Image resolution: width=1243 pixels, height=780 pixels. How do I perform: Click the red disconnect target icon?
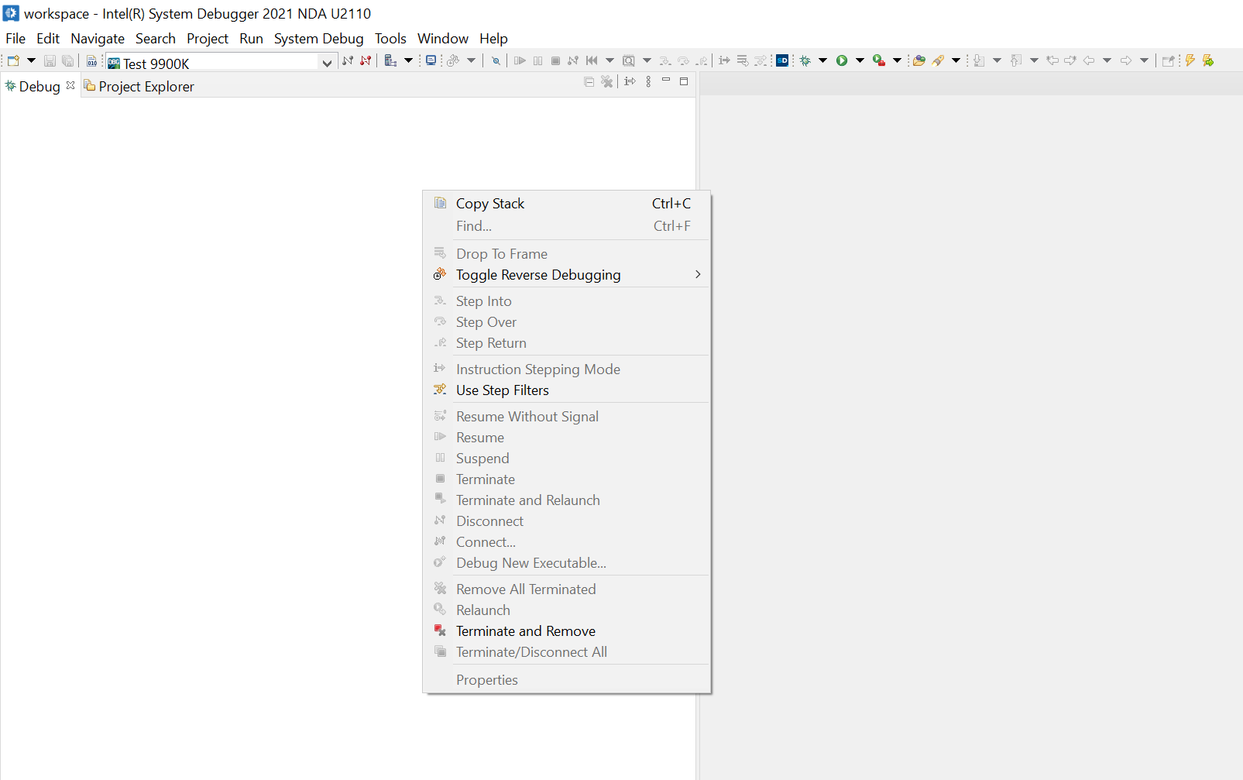(x=366, y=60)
